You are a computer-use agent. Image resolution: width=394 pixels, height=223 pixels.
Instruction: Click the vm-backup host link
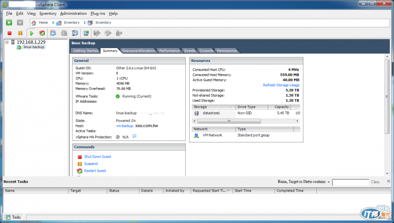pos(125,126)
